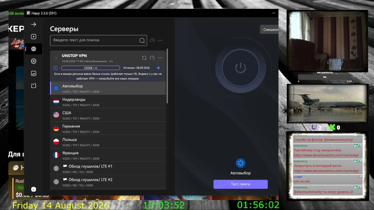Click the airplane video thumbnail
Viewport: 374px width, 210px height.
click(x=327, y=104)
